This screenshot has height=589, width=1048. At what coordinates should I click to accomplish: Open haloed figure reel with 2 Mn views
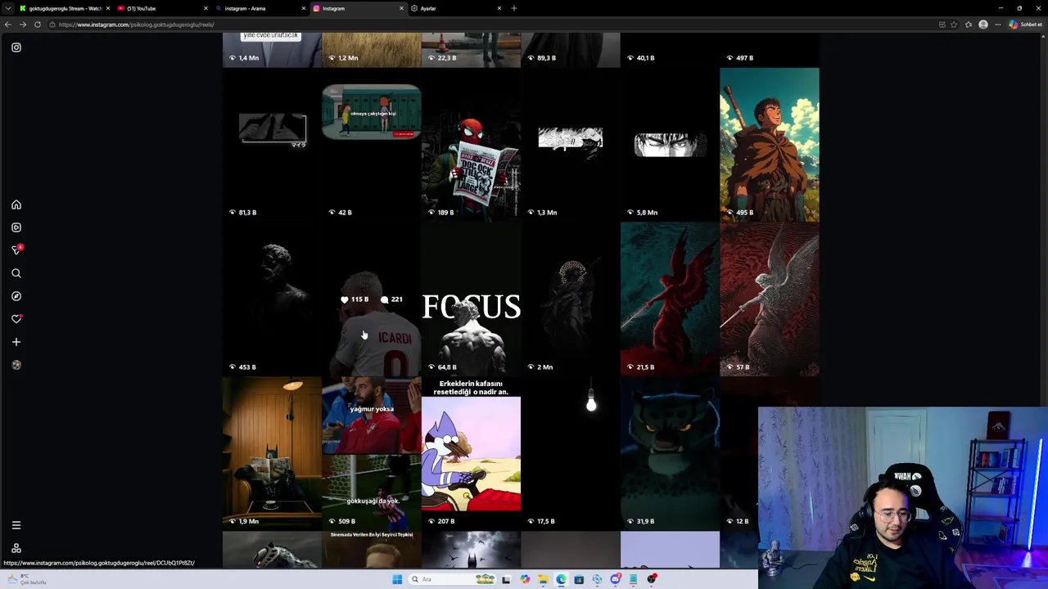click(570, 299)
